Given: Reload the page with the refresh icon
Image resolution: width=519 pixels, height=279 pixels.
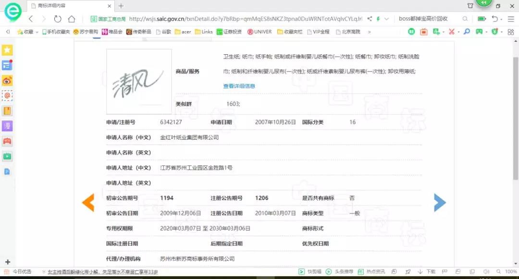Looking at the screenshot, I should (58, 19).
